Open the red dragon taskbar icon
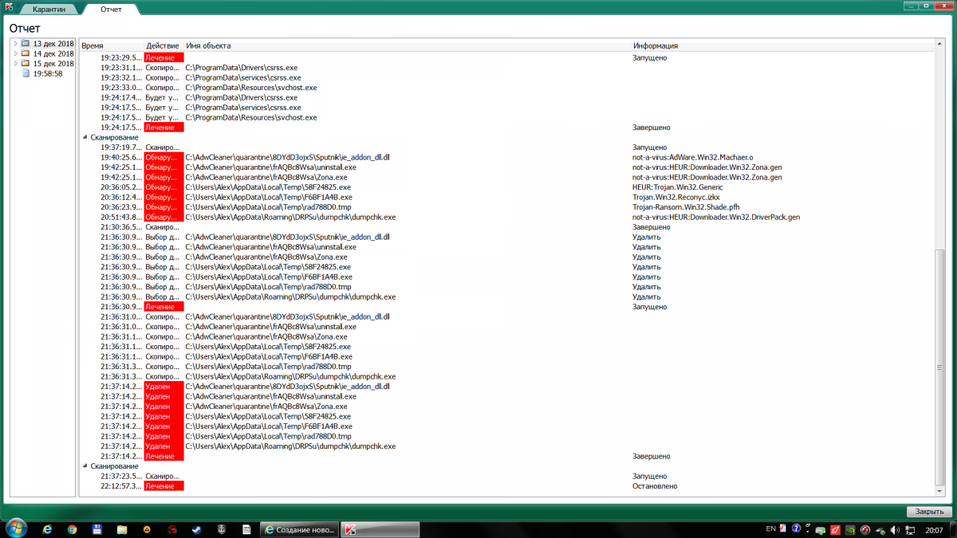957x538 pixels. coord(171,529)
